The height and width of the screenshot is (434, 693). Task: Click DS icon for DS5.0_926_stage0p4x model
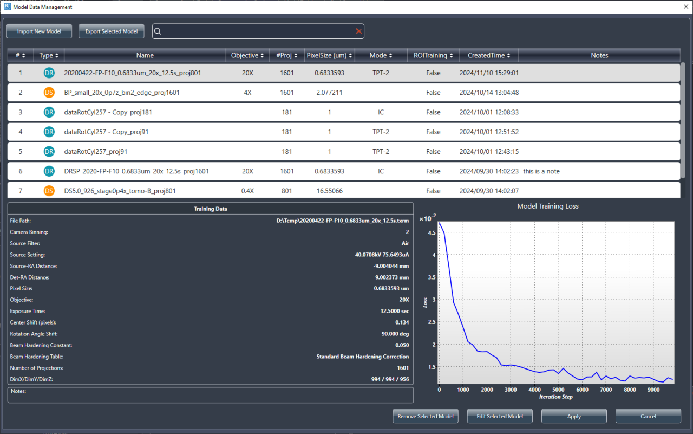point(49,191)
